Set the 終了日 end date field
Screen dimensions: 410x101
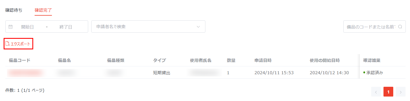[x=66, y=27]
